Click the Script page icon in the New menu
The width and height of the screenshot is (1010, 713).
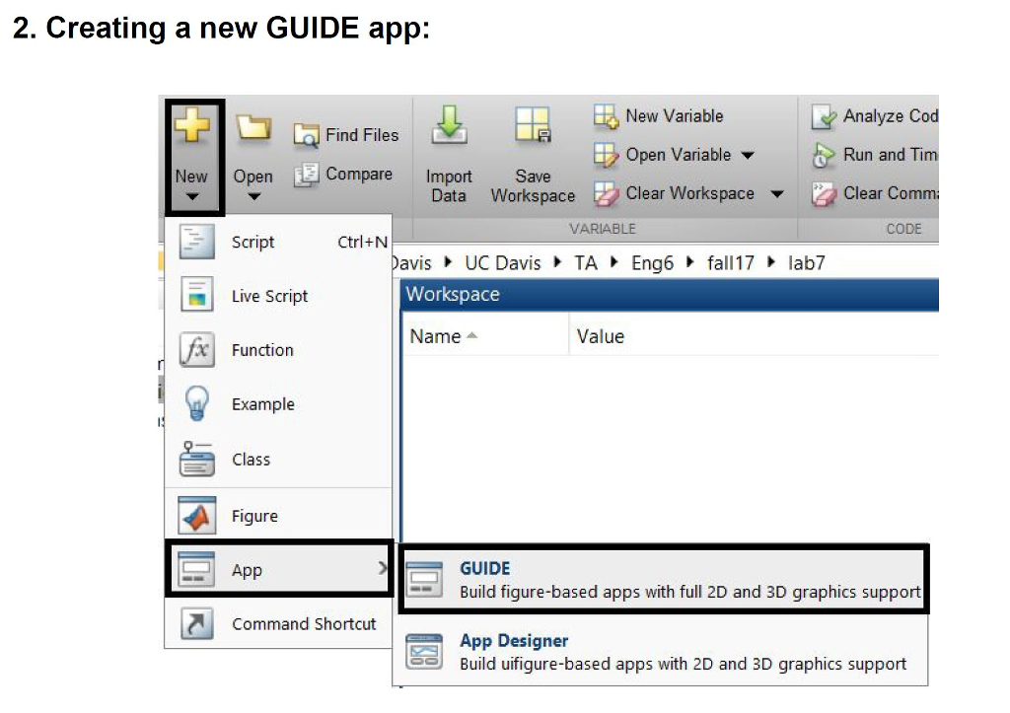pos(197,242)
